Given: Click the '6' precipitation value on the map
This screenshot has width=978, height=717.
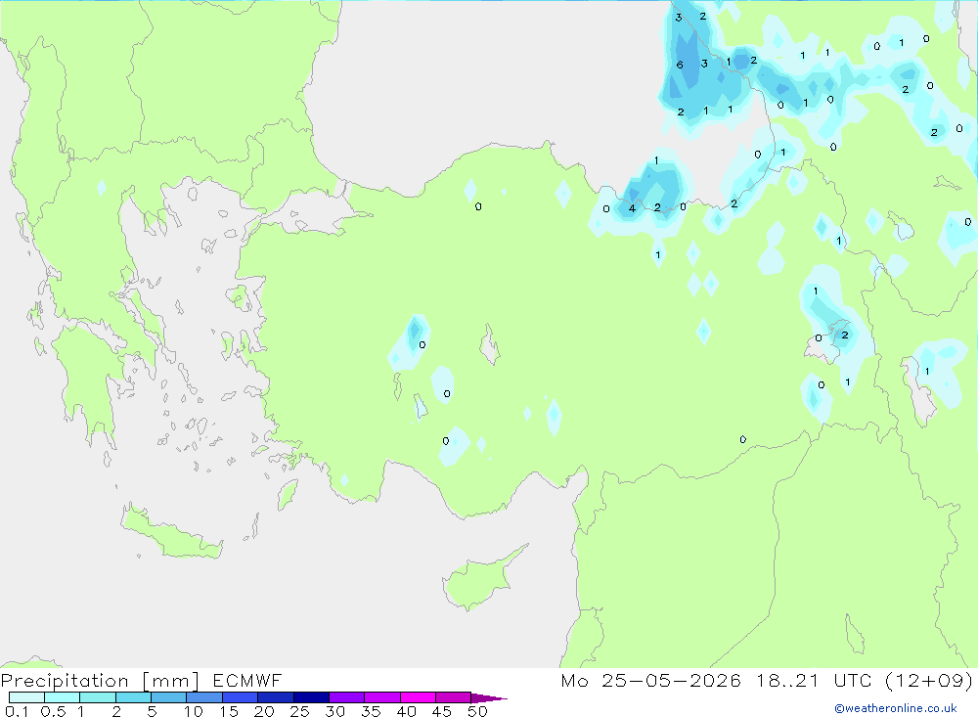Looking at the screenshot, I should (x=680, y=65).
